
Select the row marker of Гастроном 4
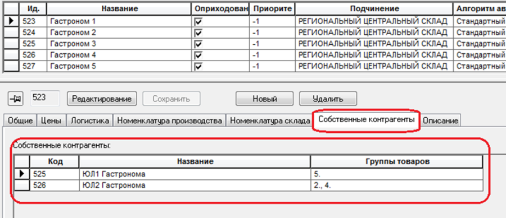pyautogui.click(x=11, y=55)
